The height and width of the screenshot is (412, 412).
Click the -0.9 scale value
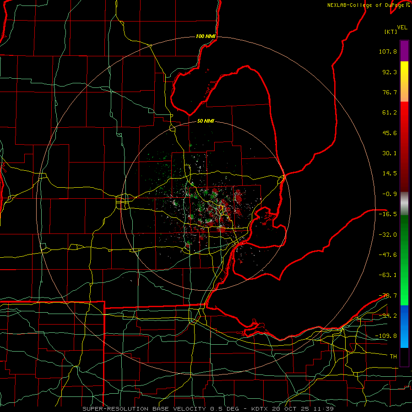[x=390, y=194]
